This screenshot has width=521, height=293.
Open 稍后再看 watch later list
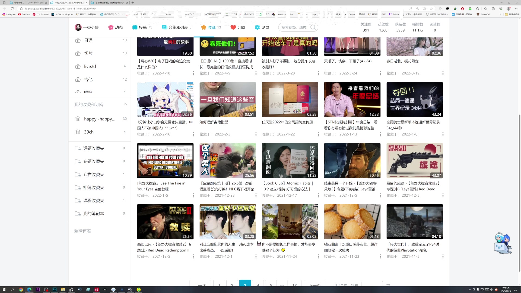click(x=83, y=231)
